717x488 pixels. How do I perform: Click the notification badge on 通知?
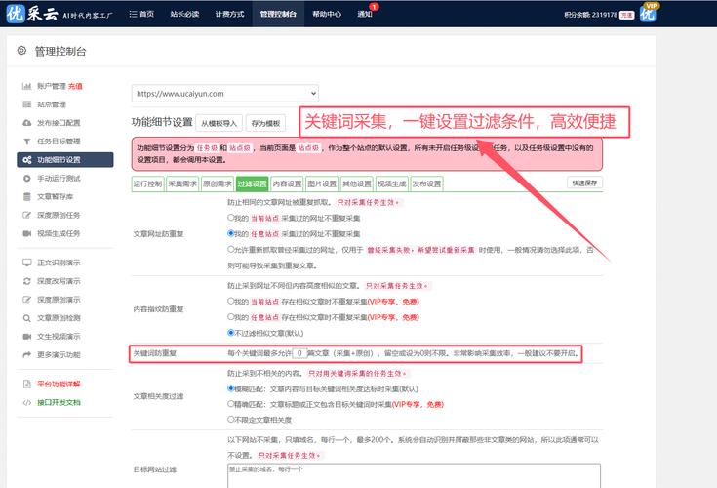tap(374, 7)
